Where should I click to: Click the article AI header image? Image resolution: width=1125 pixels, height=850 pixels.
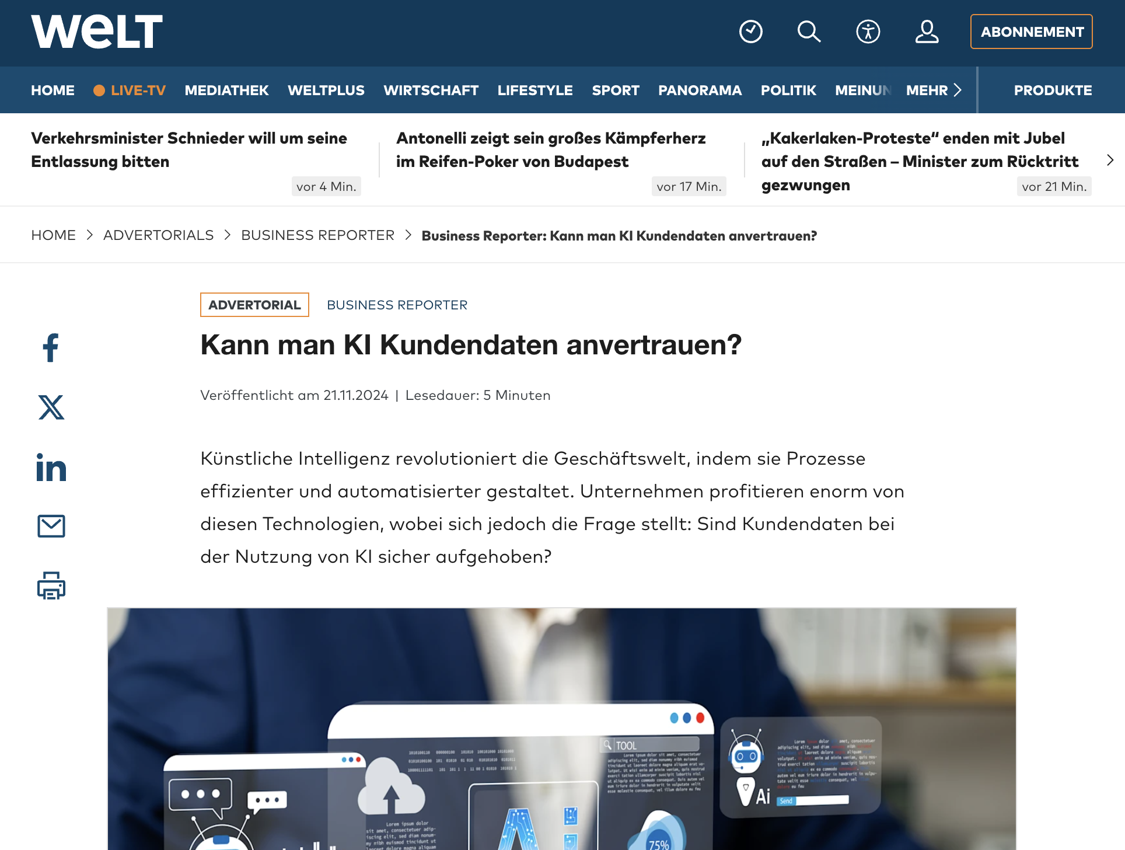tap(561, 729)
